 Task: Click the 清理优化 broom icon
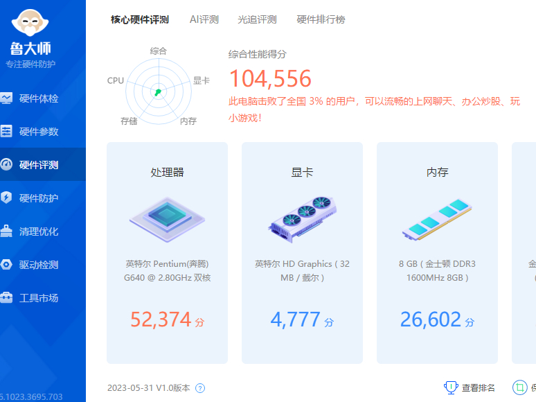click(x=6, y=231)
